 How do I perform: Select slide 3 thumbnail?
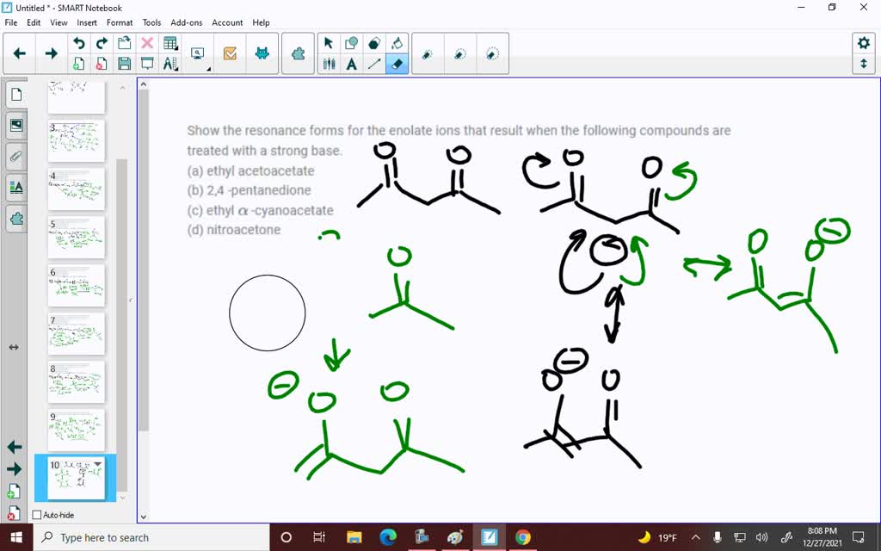coord(75,142)
